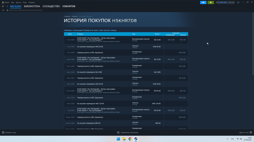The width and height of the screenshot is (254, 142).
Task: Open the conversion row with balance R$ 33,85
Action: click(x=126, y=66)
